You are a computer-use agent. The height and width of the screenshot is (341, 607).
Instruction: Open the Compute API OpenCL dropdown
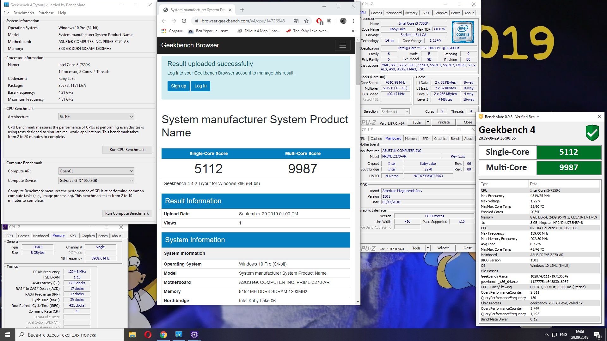click(x=96, y=171)
